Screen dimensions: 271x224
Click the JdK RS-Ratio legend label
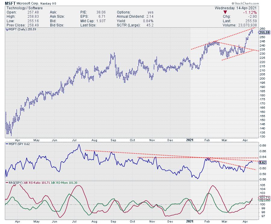click(x=34, y=182)
